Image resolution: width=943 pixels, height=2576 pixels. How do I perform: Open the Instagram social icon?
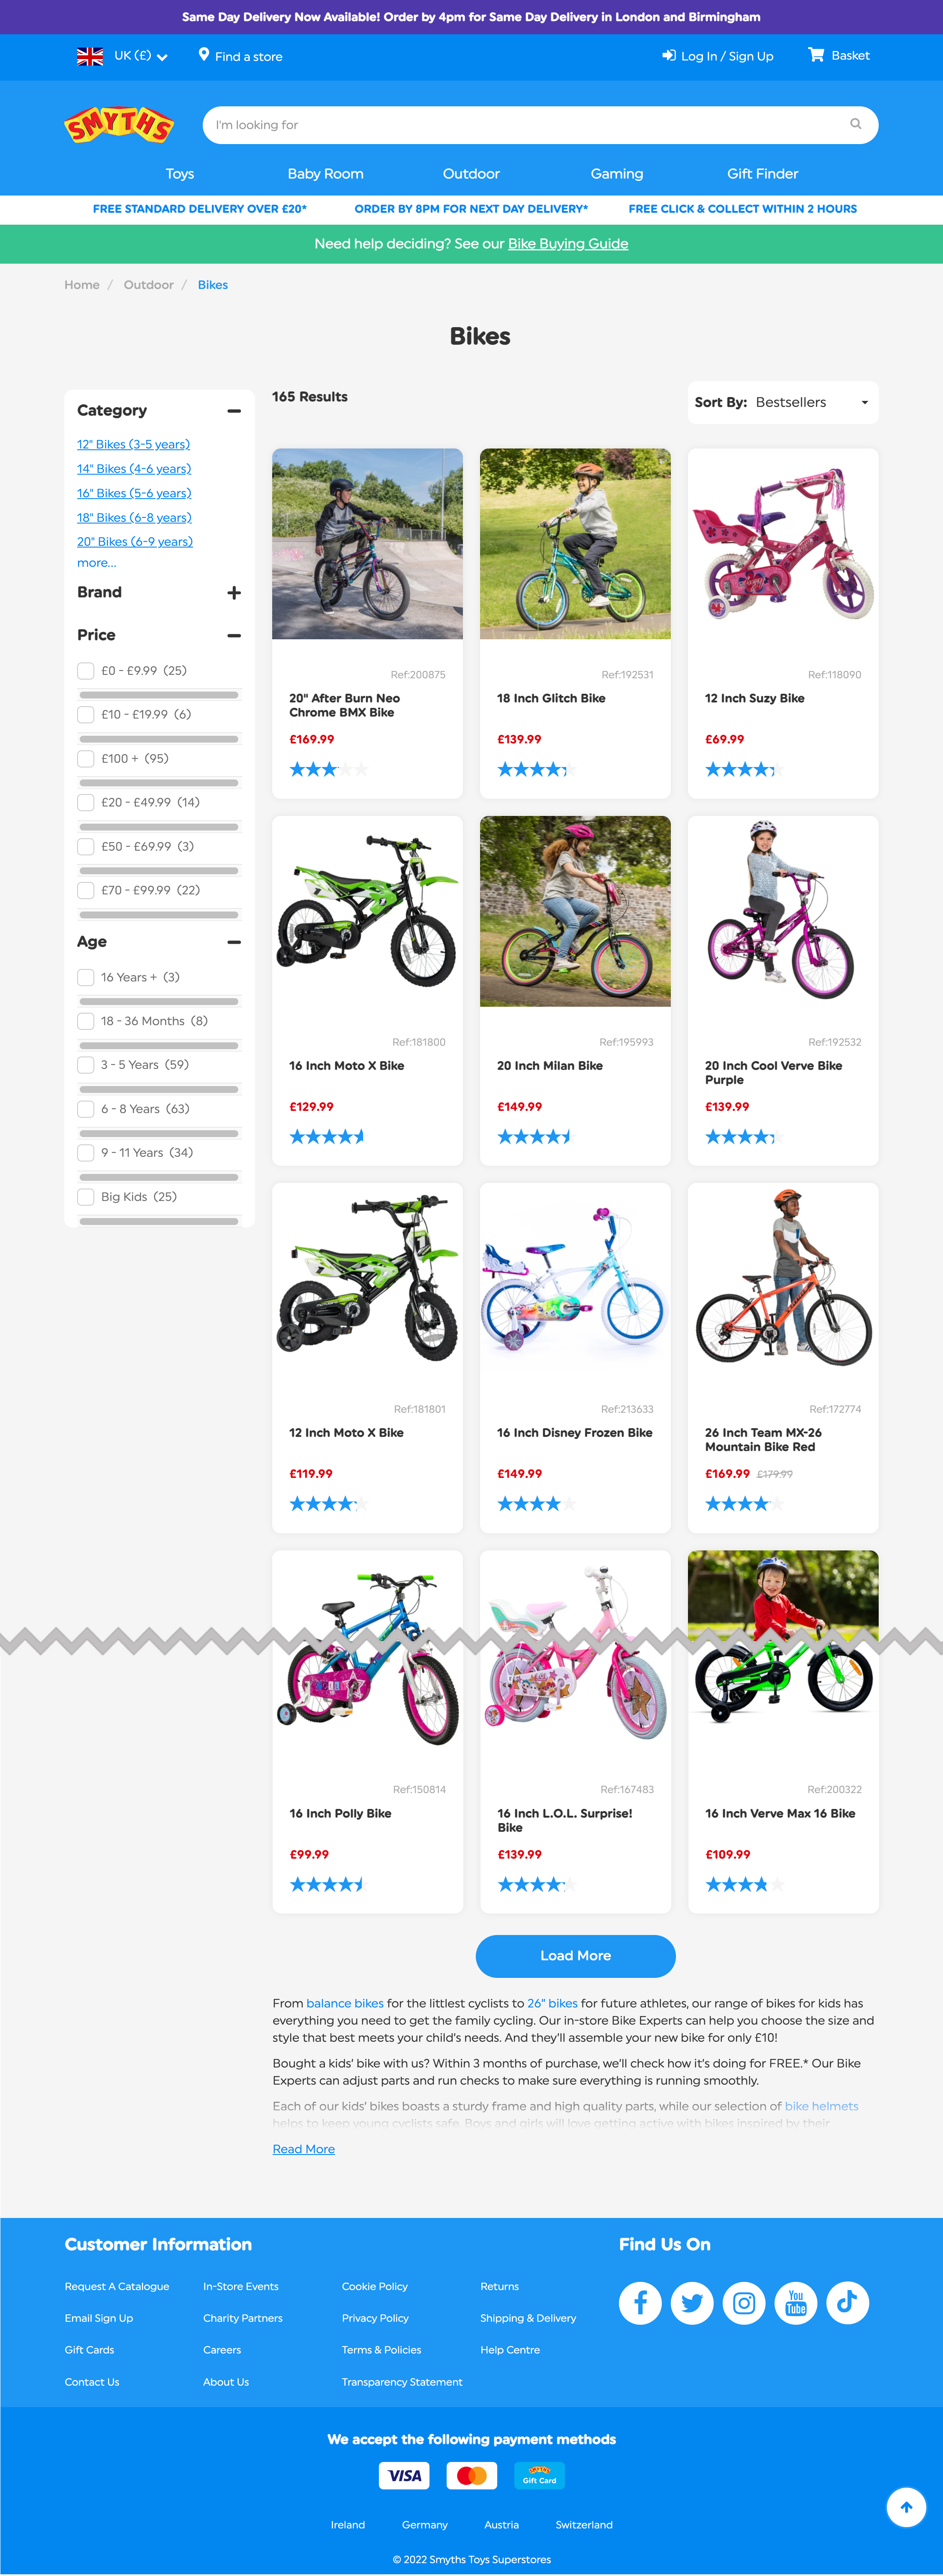(744, 2302)
